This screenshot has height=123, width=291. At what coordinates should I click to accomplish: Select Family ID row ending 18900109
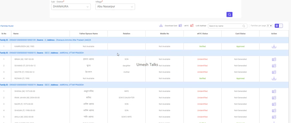tap(144, 40)
